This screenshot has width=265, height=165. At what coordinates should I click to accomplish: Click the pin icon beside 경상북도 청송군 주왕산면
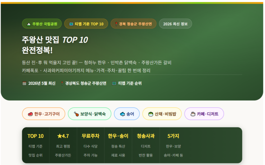(62, 83)
